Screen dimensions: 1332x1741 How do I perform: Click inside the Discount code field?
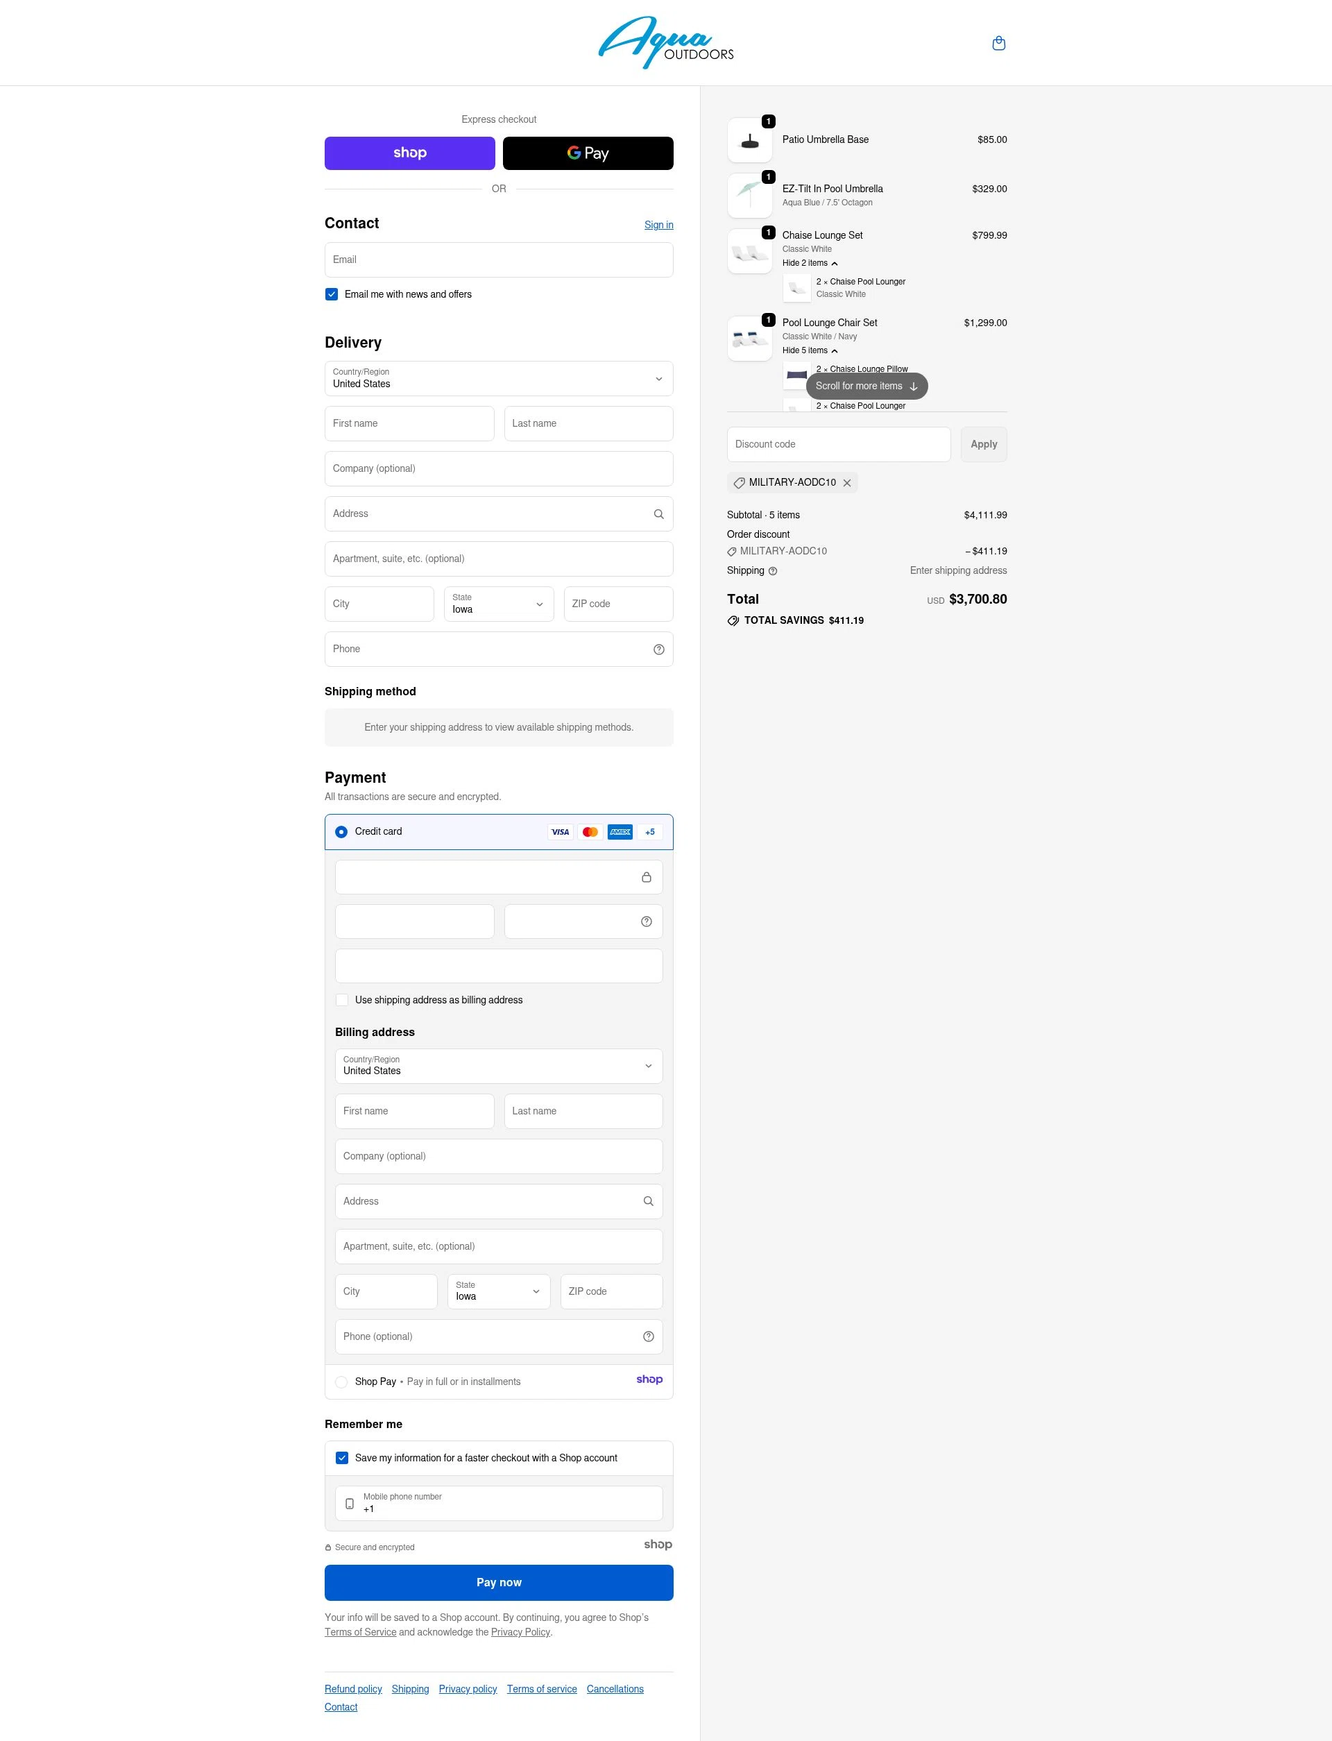838,444
